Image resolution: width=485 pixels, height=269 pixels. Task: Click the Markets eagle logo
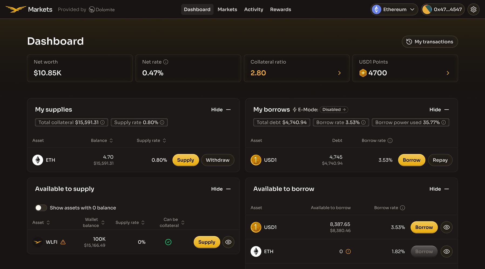click(x=16, y=9)
